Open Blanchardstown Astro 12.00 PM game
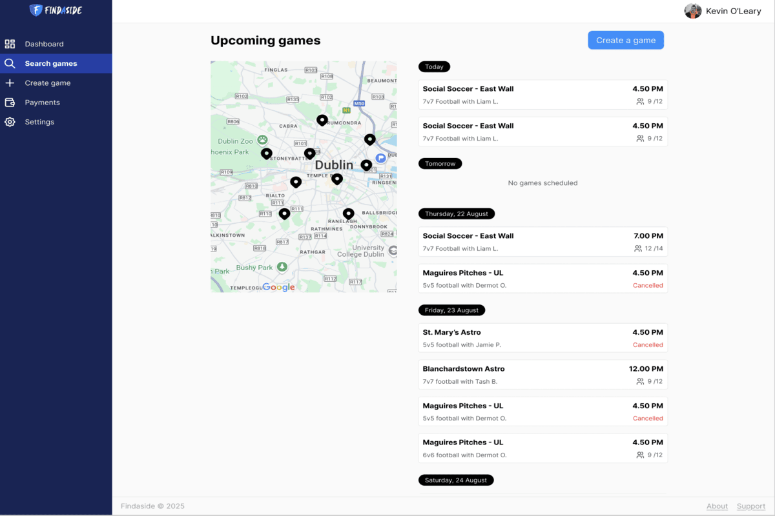 (x=543, y=375)
